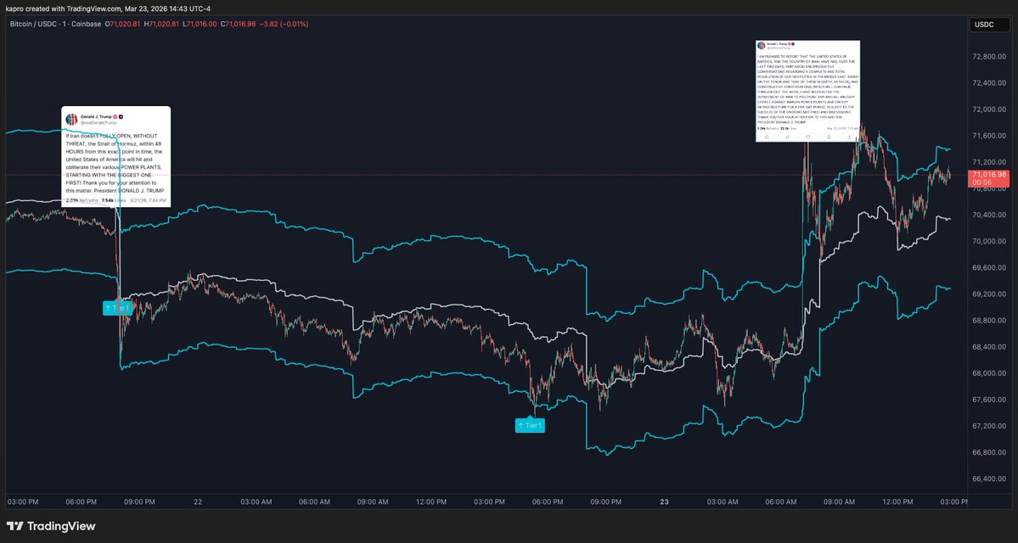
Task: Click the 66,400.00 price axis label
Action: click(x=989, y=479)
